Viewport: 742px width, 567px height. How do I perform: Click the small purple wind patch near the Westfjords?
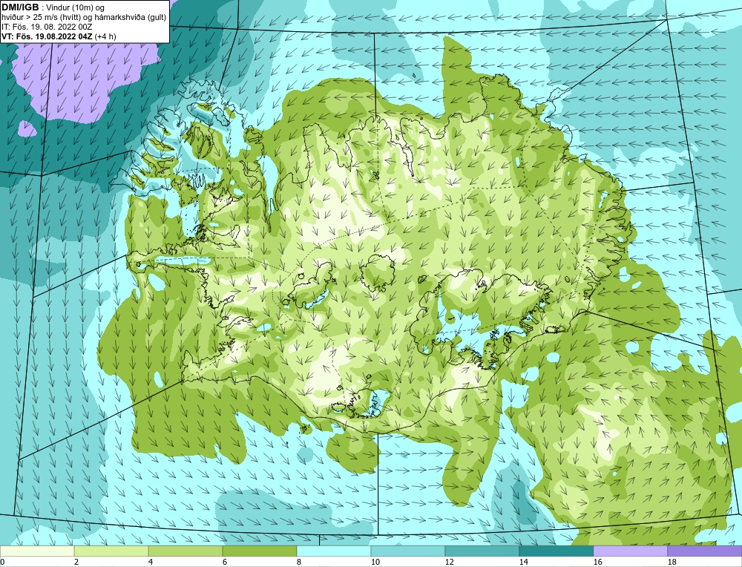point(27,128)
